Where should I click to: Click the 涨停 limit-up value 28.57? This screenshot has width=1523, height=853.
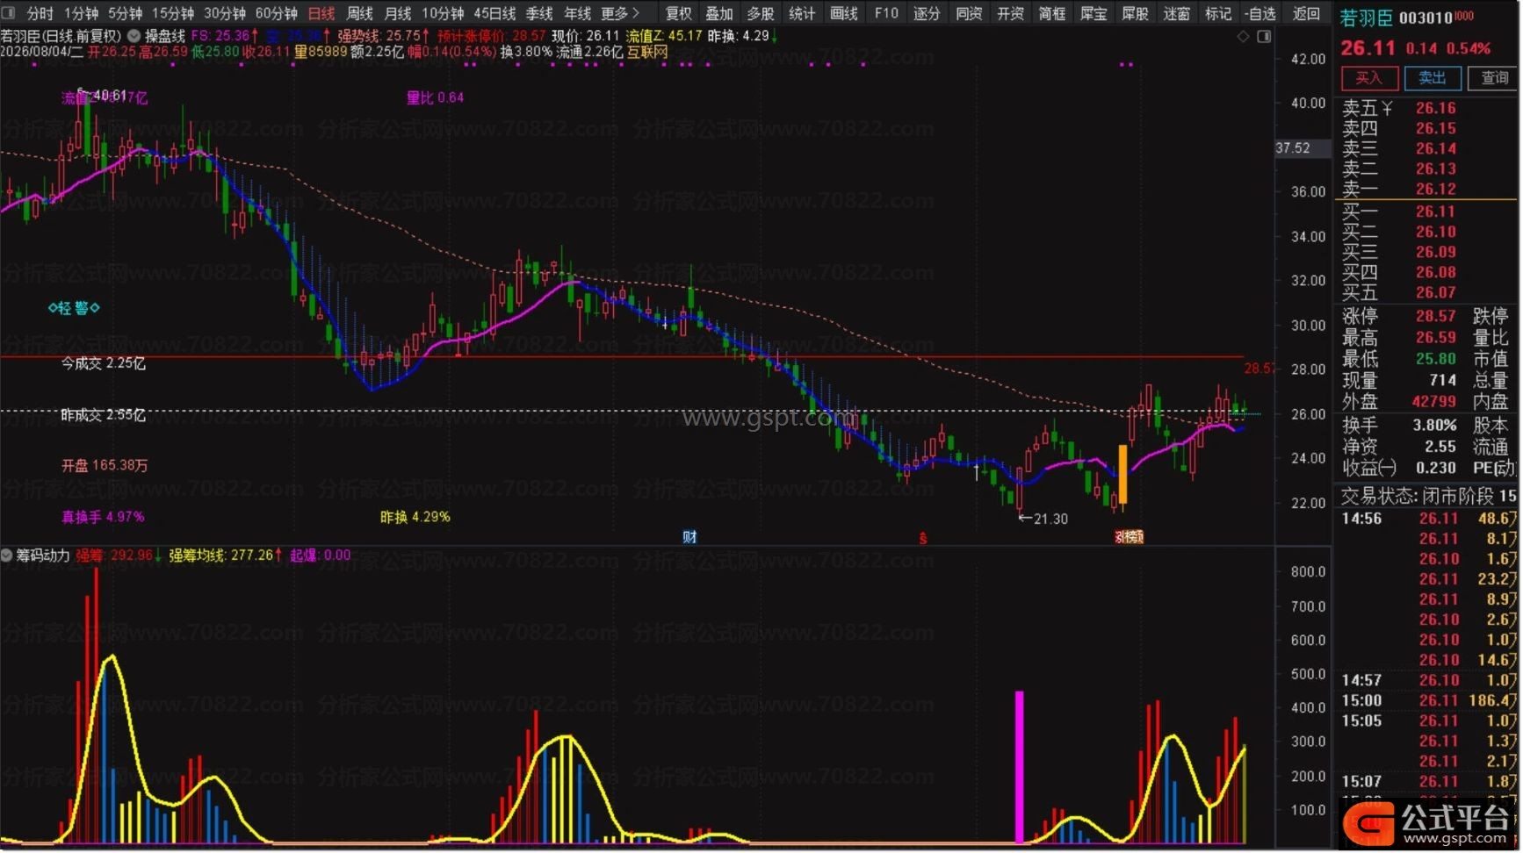coord(1436,316)
